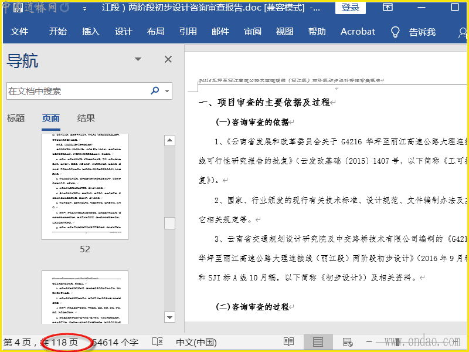This screenshot has height=352, width=469.
Task: Click the lightbulb Tell Me icon
Action: tap(395, 32)
